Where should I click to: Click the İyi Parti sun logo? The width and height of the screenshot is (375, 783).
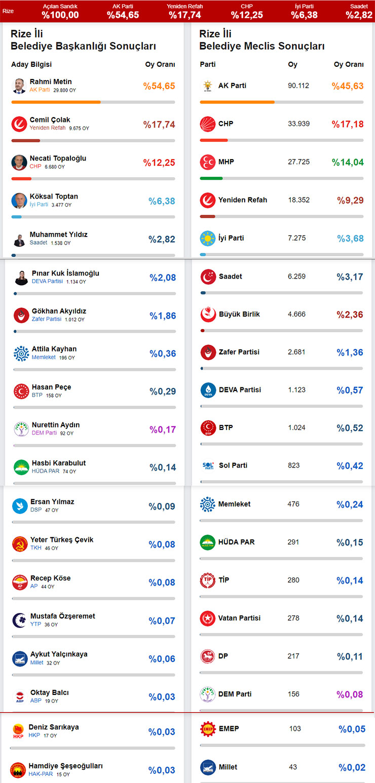point(208,238)
